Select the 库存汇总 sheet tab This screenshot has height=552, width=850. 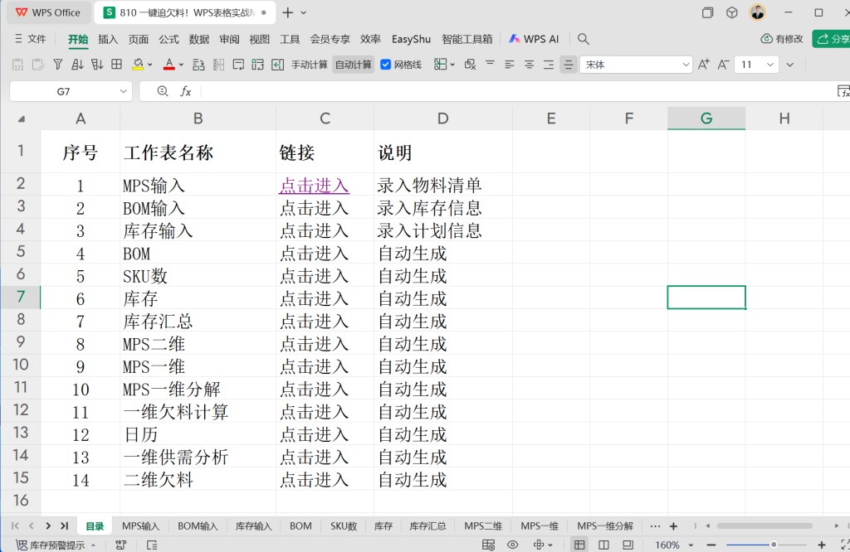tap(427, 526)
